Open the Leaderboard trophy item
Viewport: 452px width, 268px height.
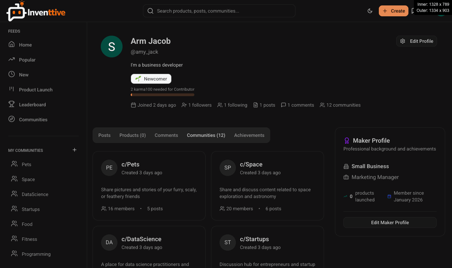[12, 104]
